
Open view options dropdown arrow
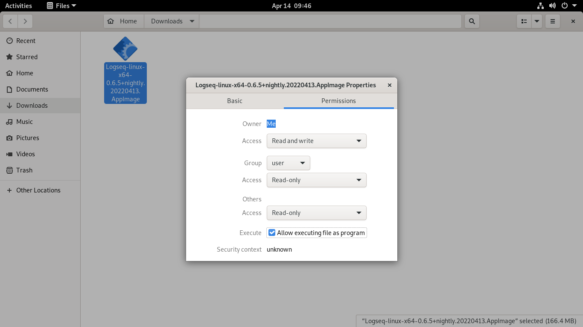[537, 21]
